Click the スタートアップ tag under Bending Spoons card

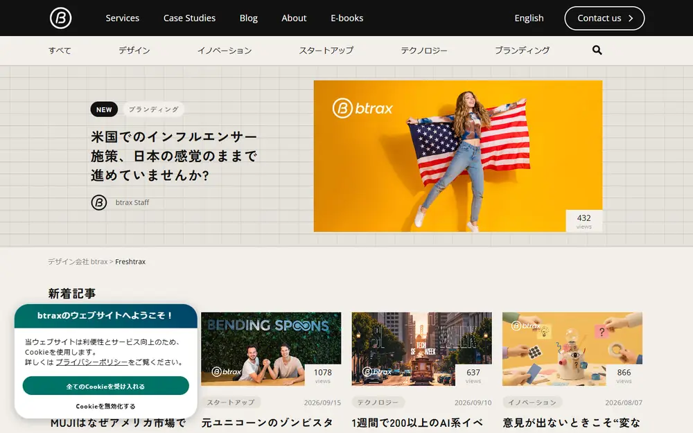pos(231,403)
